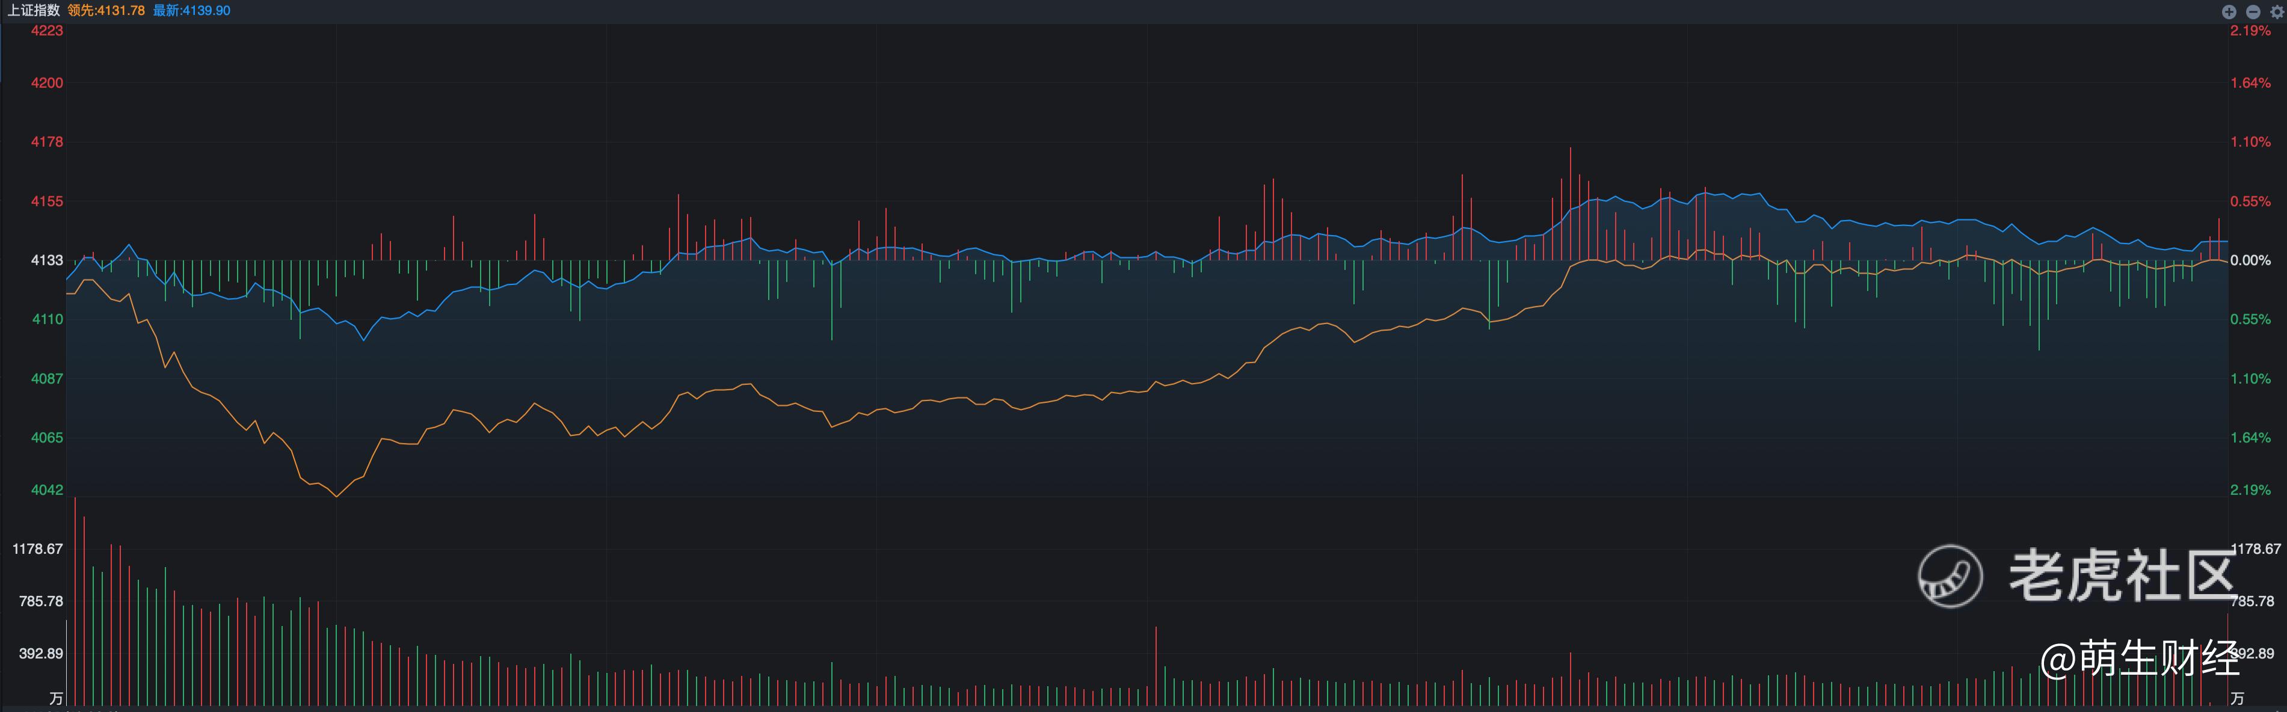The width and height of the screenshot is (2287, 712).
Task: Click the red 2.19% top-right percentage label
Action: click(x=2250, y=31)
